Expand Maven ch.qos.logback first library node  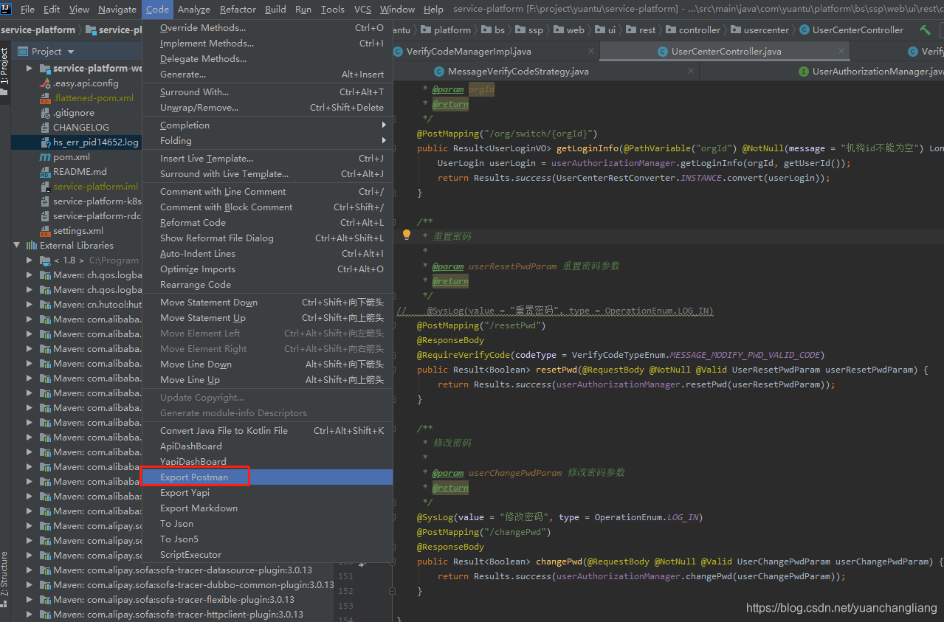click(x=30, y=275)
